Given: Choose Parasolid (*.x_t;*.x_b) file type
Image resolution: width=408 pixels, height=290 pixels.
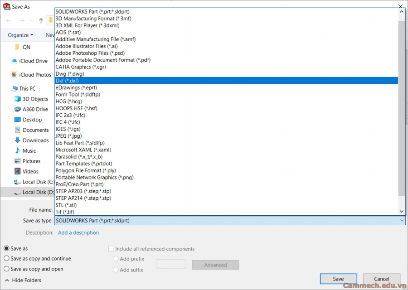Looking at the screenshot, I should (x=226, y=157).
